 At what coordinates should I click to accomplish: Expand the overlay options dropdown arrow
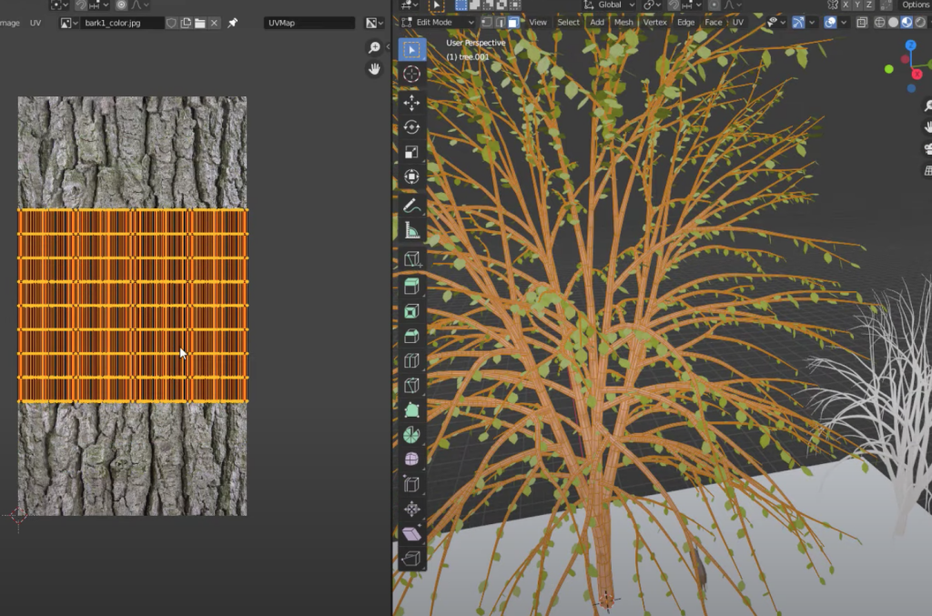(x=844, y=22)
